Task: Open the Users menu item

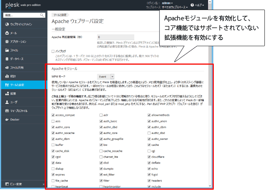Action: pos(24,102)
